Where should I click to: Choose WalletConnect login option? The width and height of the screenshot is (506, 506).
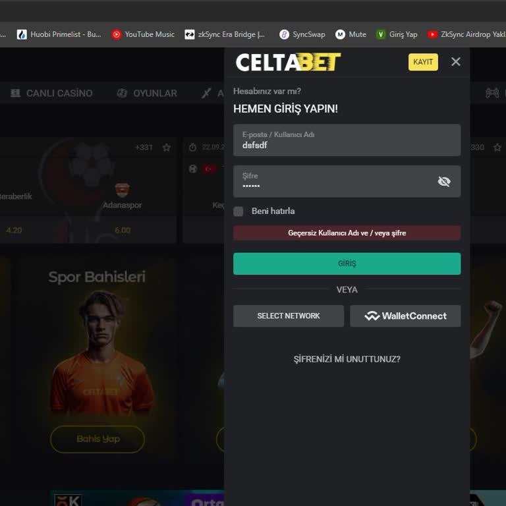click(405, 316)
